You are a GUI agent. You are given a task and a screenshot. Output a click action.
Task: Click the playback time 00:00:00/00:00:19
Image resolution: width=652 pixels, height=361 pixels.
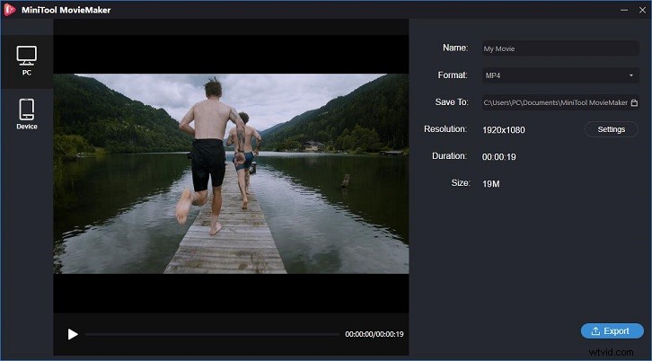tap(374, 334)
